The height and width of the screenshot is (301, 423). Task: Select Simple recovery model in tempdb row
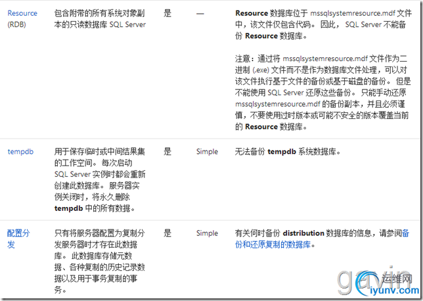pos(207,152)
